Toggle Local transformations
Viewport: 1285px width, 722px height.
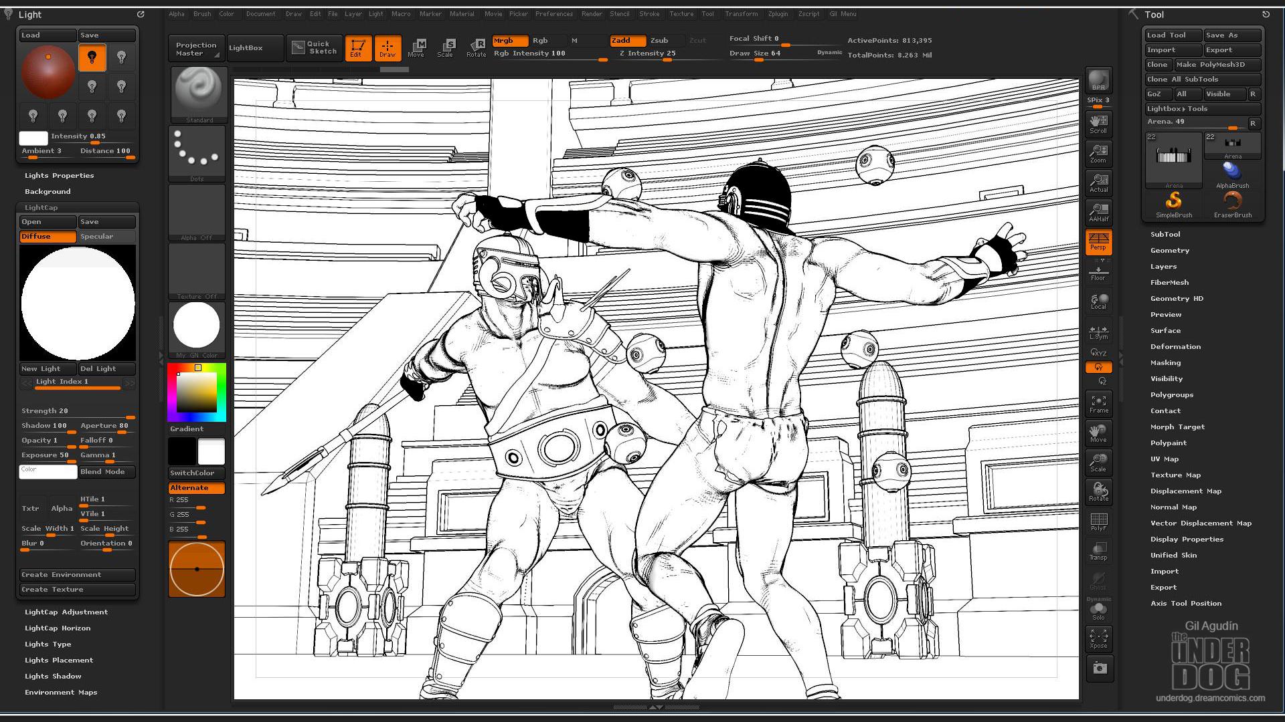point(1098,300)
